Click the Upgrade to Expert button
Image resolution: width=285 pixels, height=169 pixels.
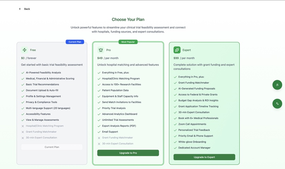point(204,157)
